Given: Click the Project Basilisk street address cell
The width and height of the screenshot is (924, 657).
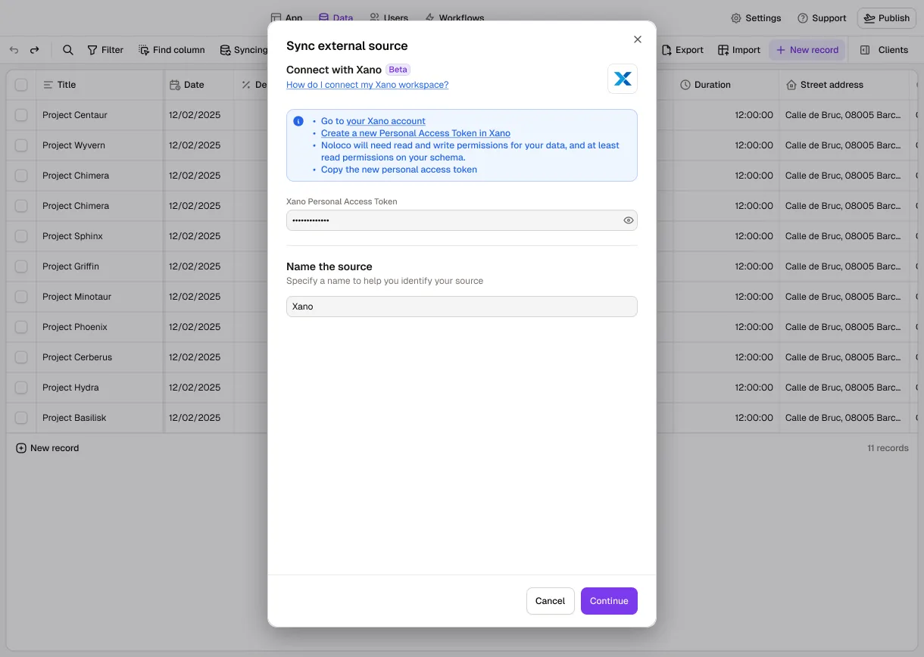Looking at the screenshot, I should pos(843,418).
